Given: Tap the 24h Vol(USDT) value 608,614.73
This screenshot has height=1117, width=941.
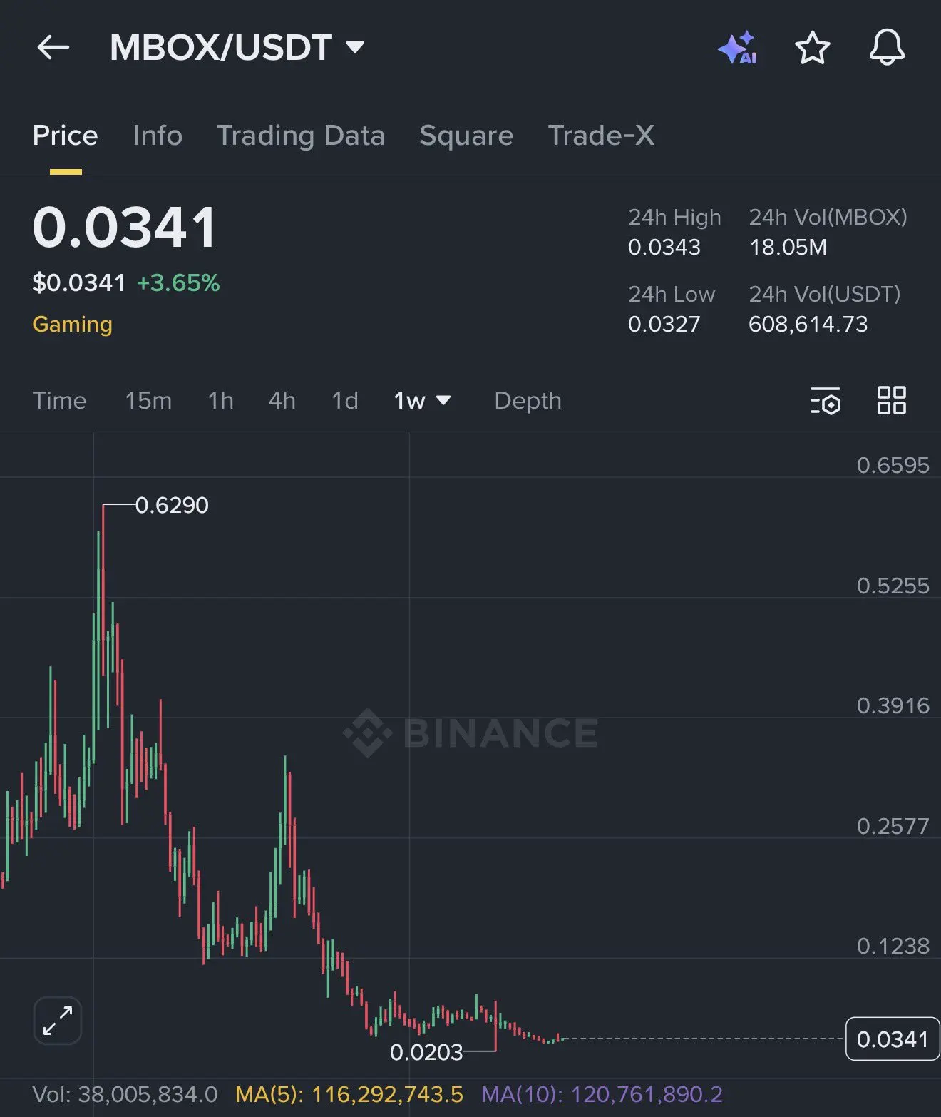Looking at the screenshot, I should click(x=808, y=325).
